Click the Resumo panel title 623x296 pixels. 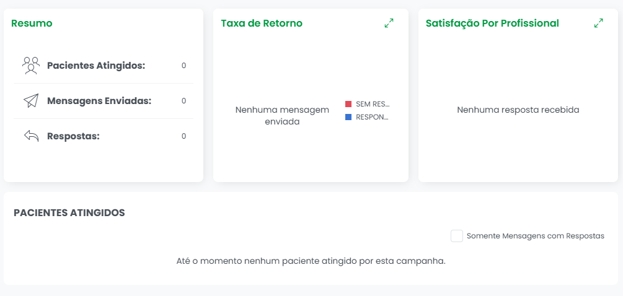coord(32,23)
